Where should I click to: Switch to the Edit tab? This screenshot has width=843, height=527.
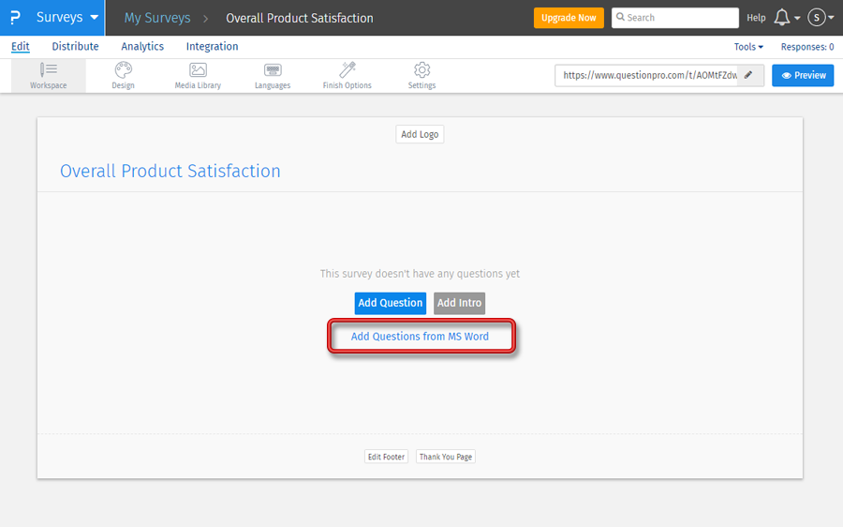coord(21,47)
